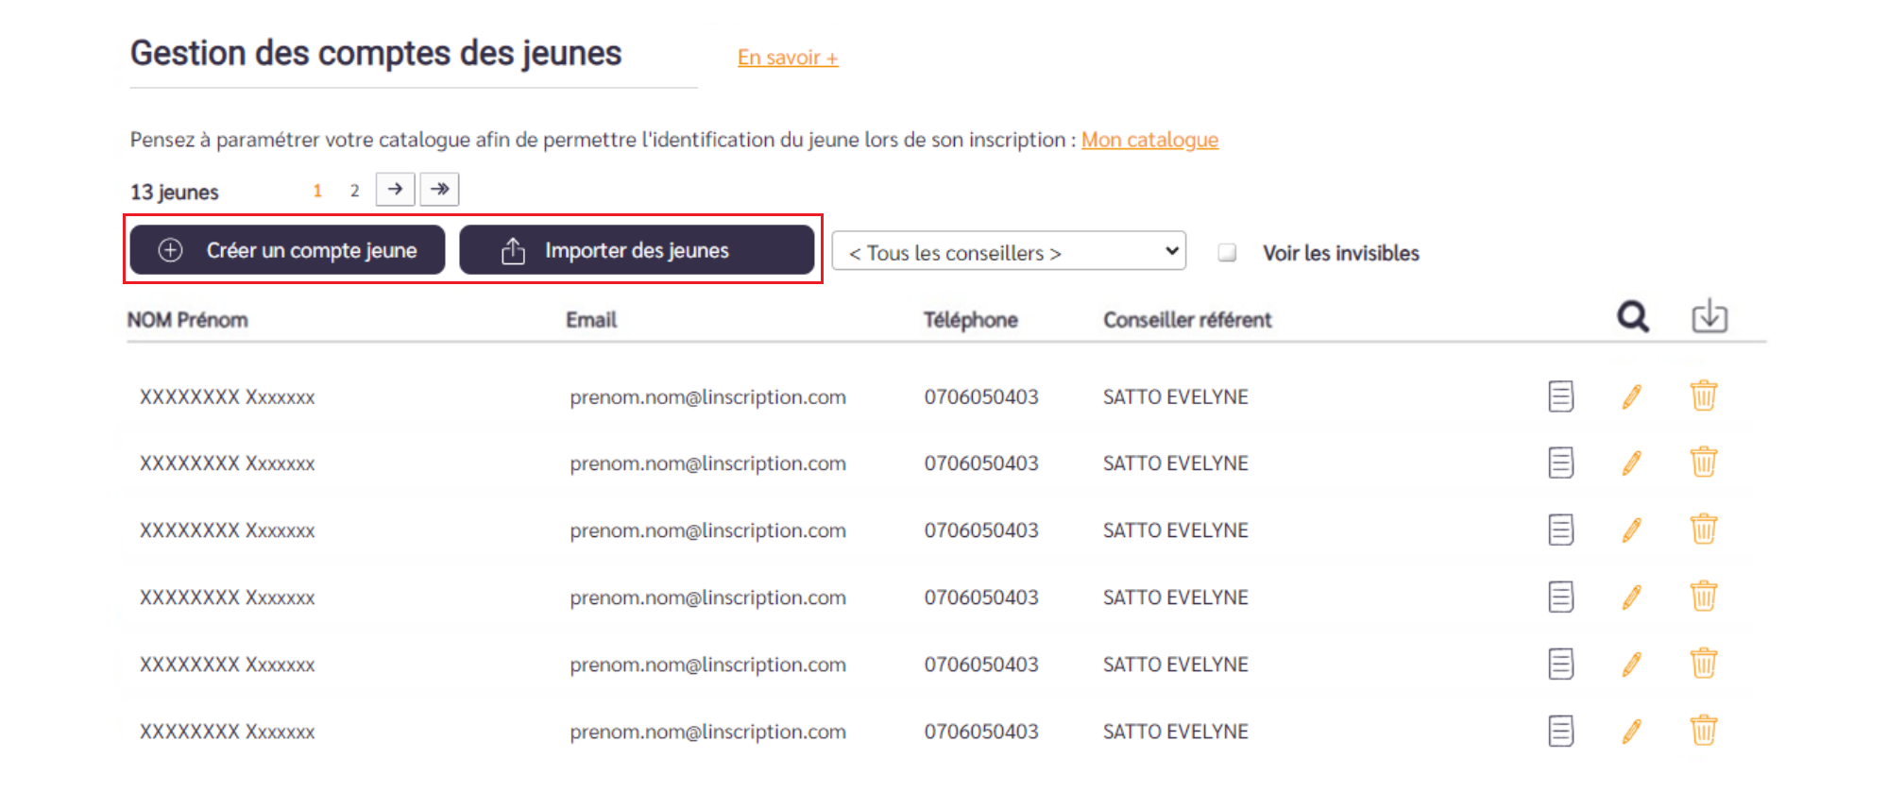Delete the first row account with trash icon
Viewport: 1889px width, 791px height.
pyautogui.click(x=1703, y=395)
